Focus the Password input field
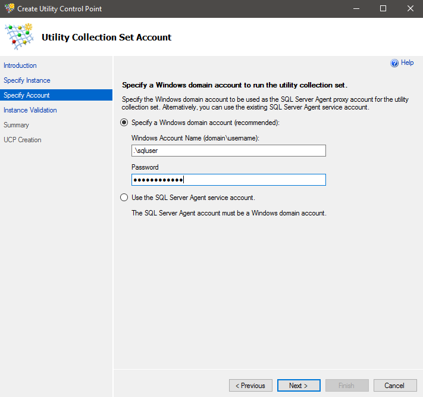423x397 pixels. point(228,180)
